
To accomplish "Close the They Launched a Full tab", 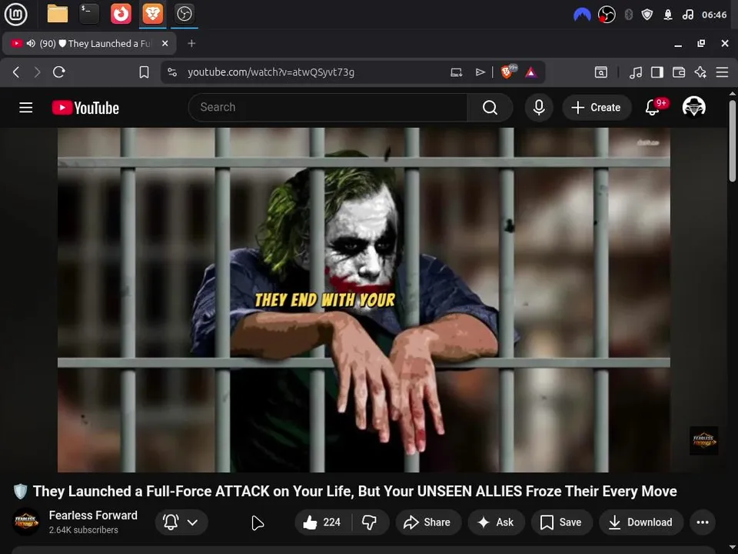I will coord(165,43).
